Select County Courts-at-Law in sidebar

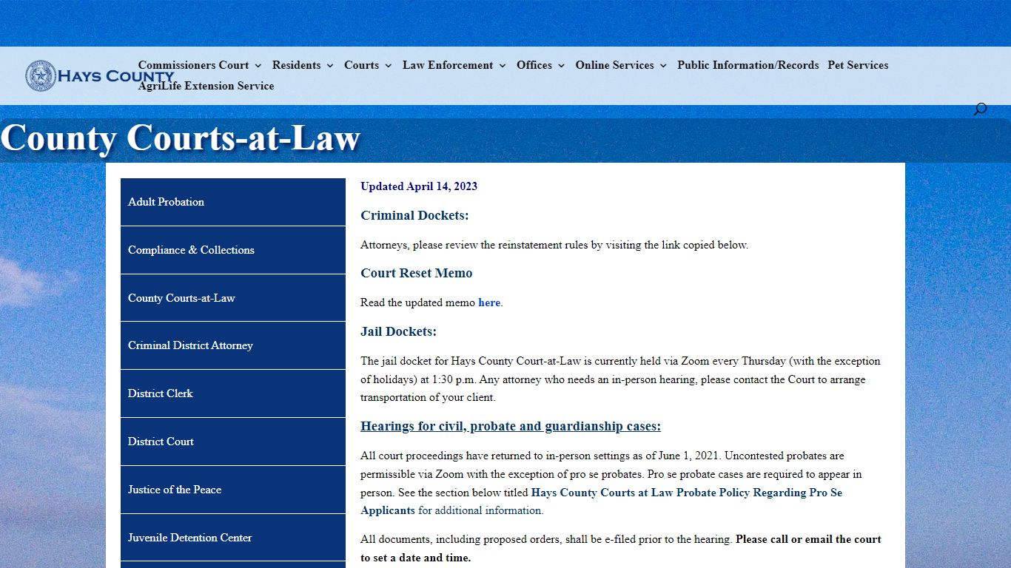point(233,298)
